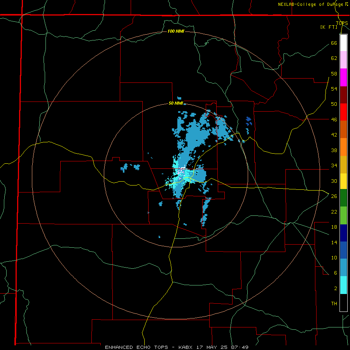Select legend value 62
This screenshot has height=350, width=350.
pos(334,58)
